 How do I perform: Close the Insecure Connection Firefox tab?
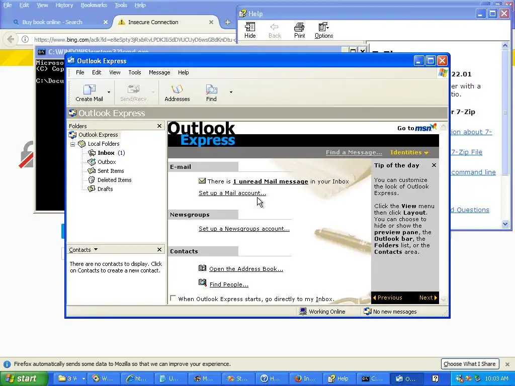coord(211,22)
